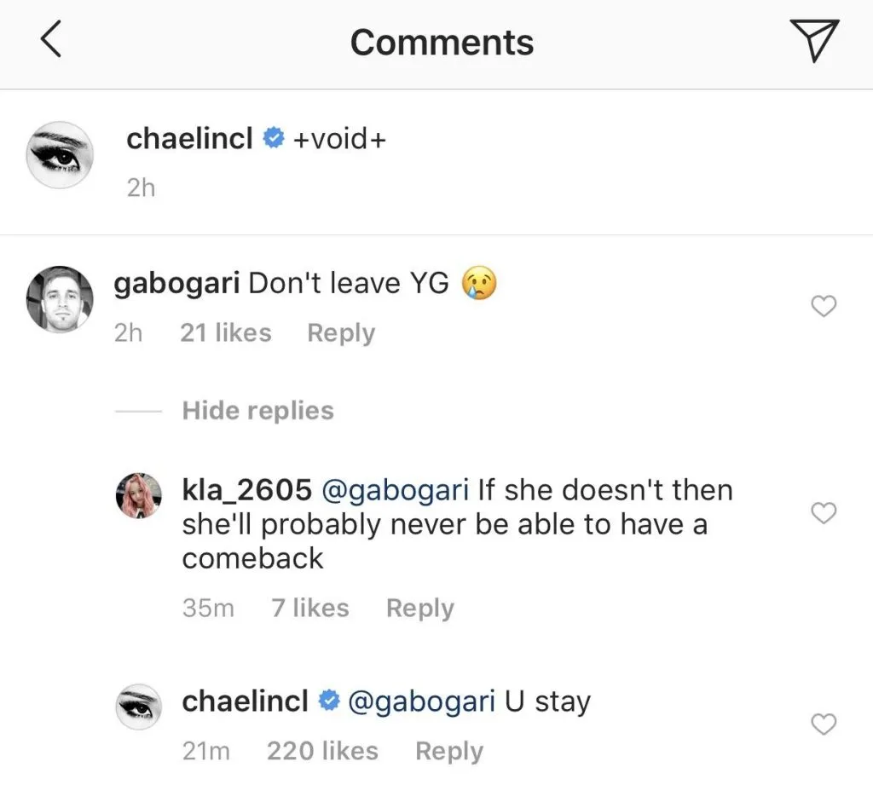873x808 pixels.
Task: Reply to chaelincl's "U stay" comment
Action: pyautogui.click(x=448, y=751)
